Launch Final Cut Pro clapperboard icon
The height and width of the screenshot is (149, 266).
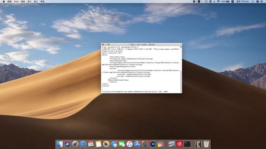click(x=160, y=144)
